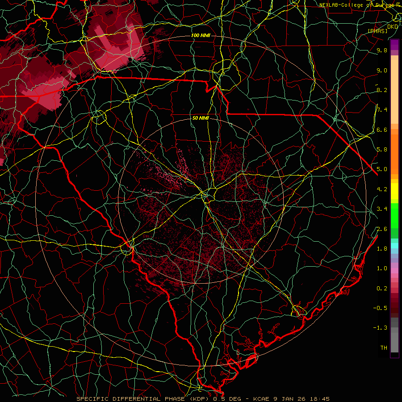Screen dimensions: 402x402
Task: Pick the purple swatch atop the color scale
Action: [x=394, y=45]
